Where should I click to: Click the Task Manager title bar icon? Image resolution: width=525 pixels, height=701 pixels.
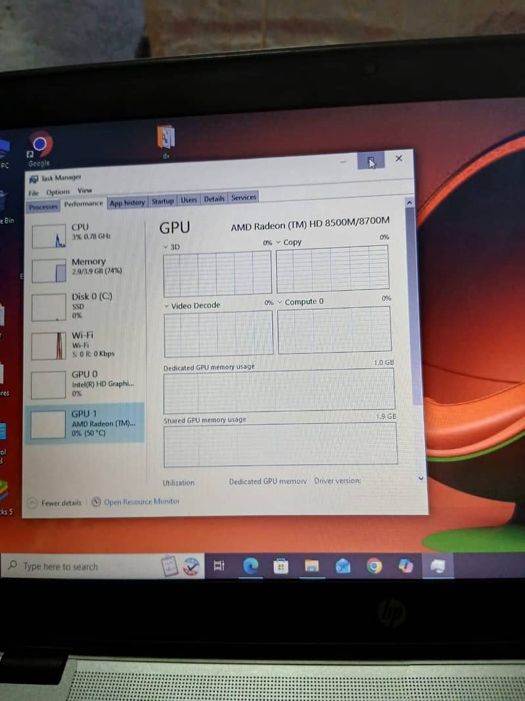(34, 180)
